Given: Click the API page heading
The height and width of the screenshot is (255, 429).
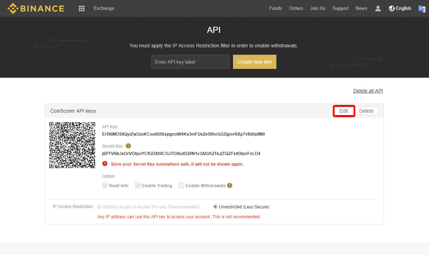Looking at the screenshot, I should pos(214,30).
